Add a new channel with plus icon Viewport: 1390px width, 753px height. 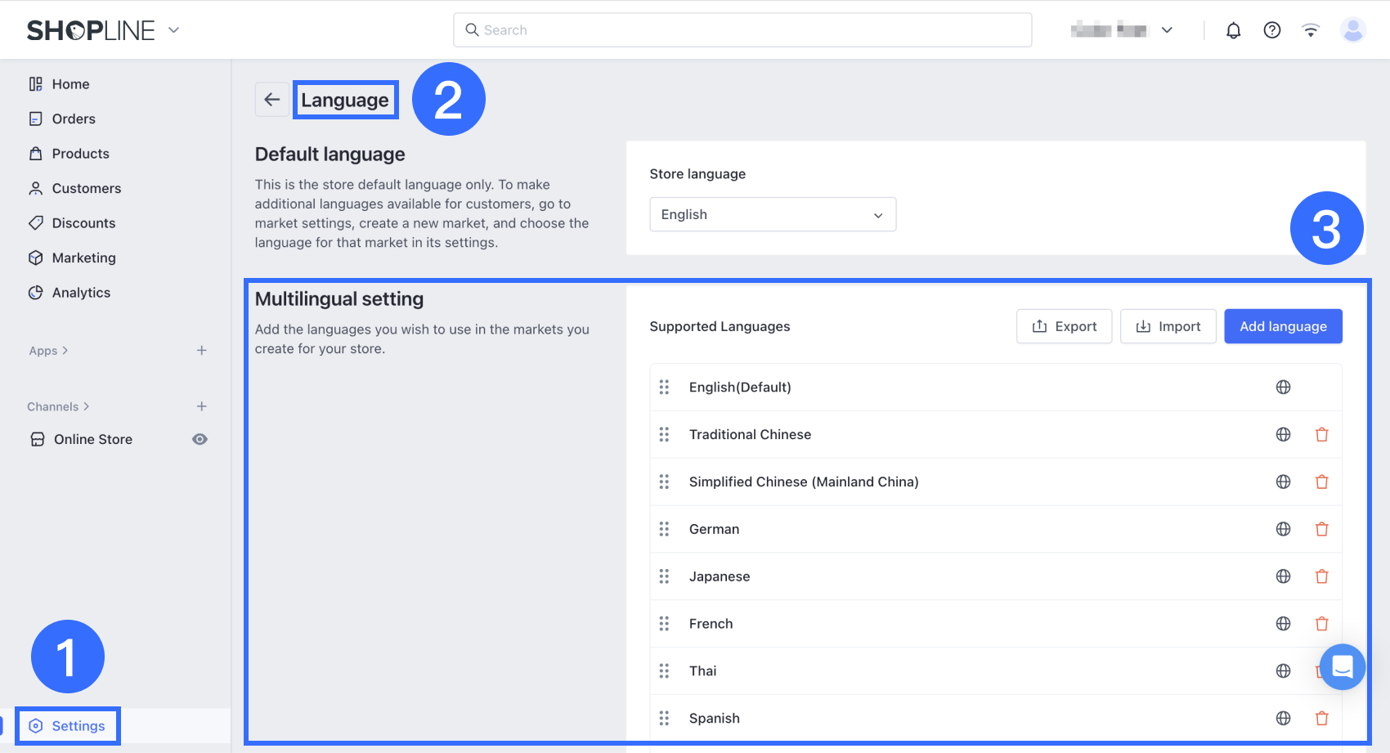tap(202, 406)
